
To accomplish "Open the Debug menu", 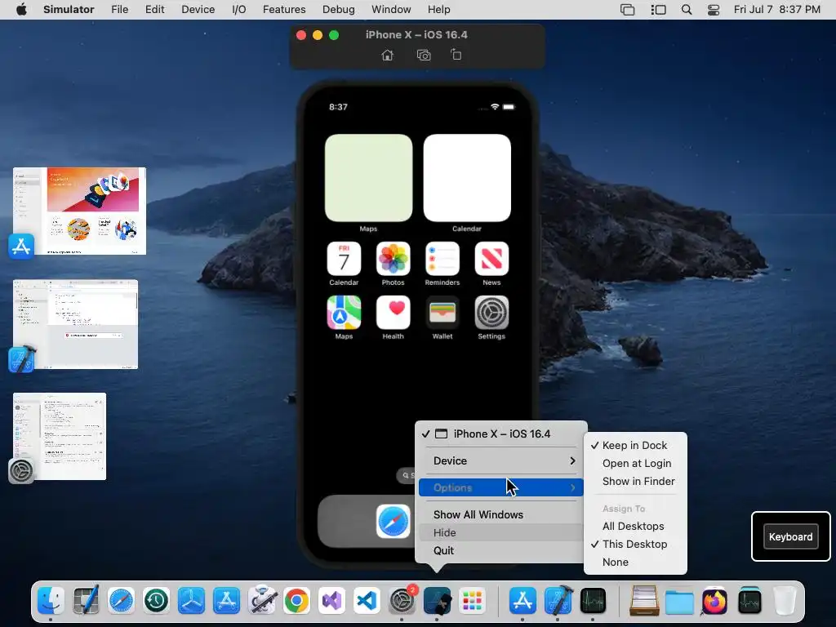I will [x=338, y=10].
